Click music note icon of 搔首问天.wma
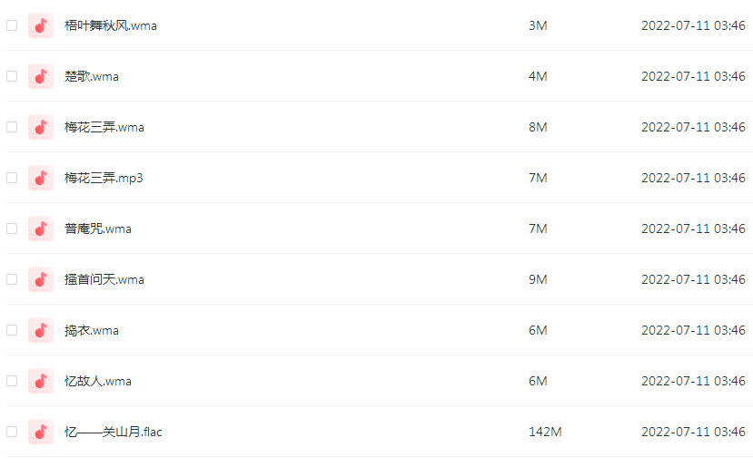This screenshot has height=467, width=753. click(x=41, y=279)
